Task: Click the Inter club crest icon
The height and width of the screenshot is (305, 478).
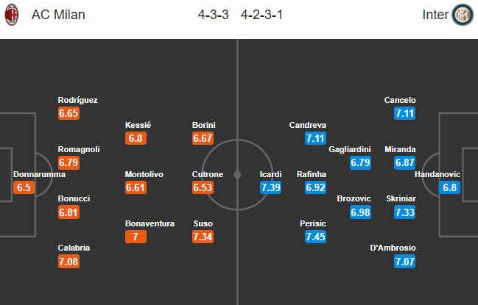Action: coord(463,15)
